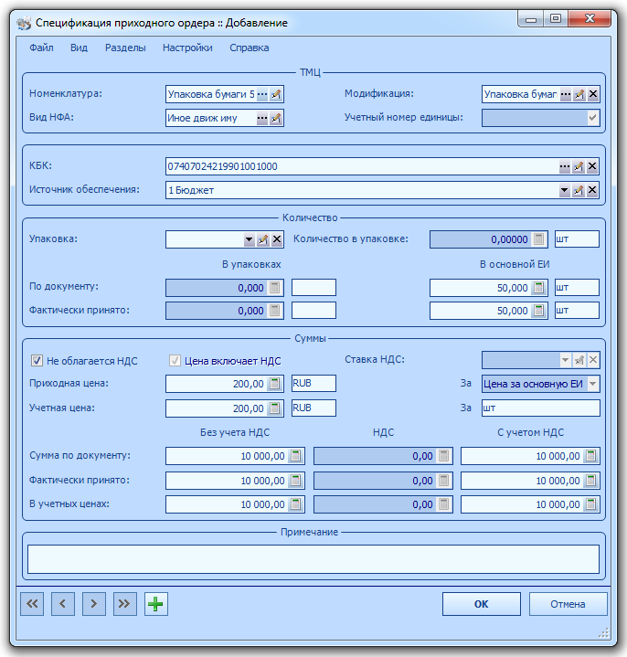Click the Отмена button

pyautogui.click(x=568, y=604)
